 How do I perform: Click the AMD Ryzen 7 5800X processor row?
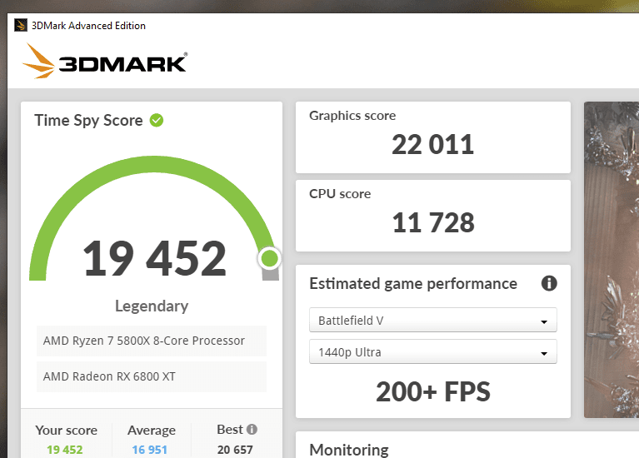[152, 341]
